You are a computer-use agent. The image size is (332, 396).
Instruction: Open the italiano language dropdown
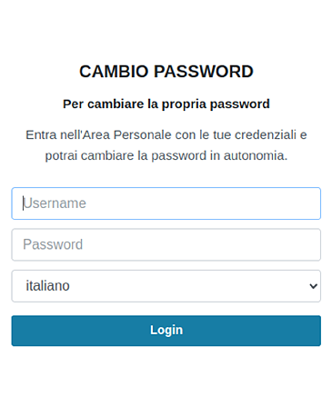166,286
